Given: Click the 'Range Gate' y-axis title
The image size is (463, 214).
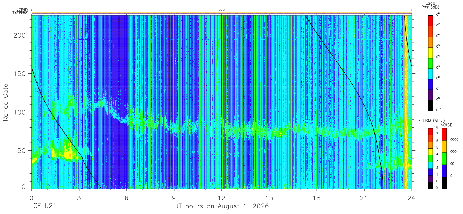Looking at the screenshot, I should [x=6, y=102].
